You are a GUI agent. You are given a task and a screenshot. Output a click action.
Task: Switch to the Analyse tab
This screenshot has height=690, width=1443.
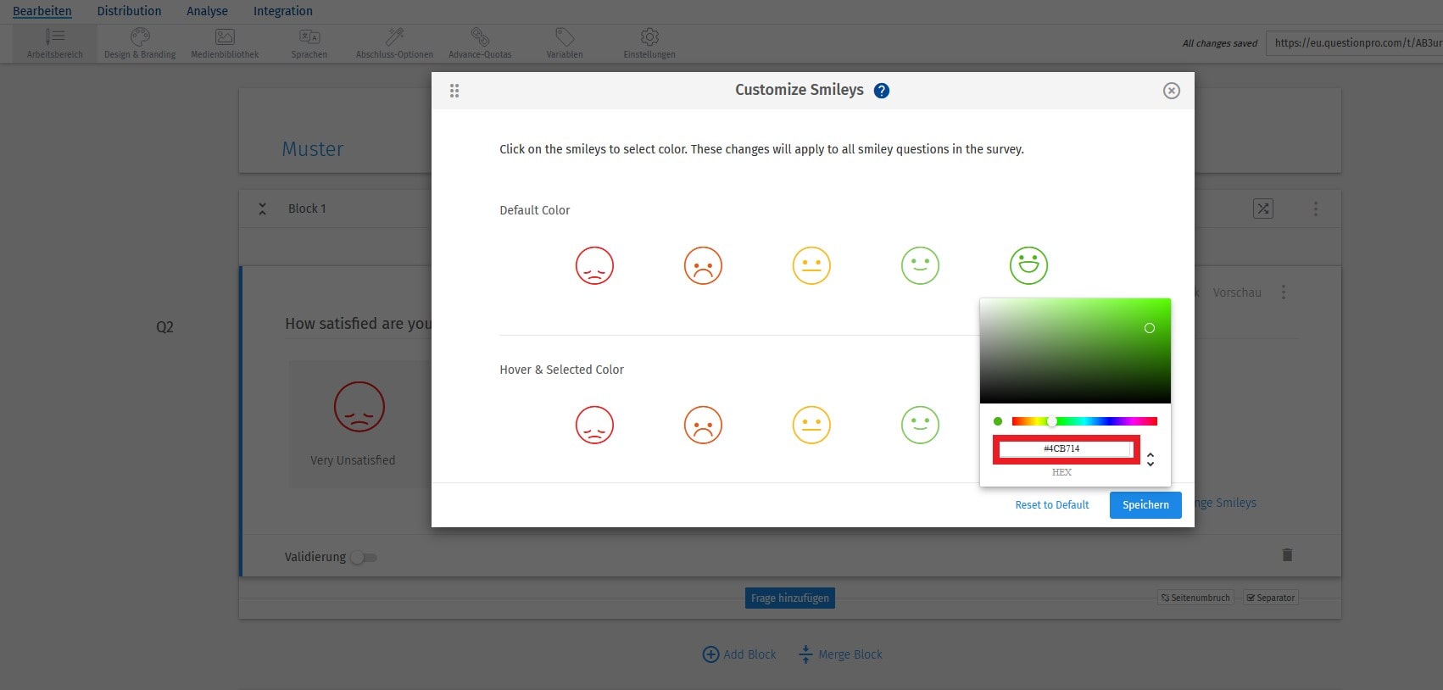207,11
